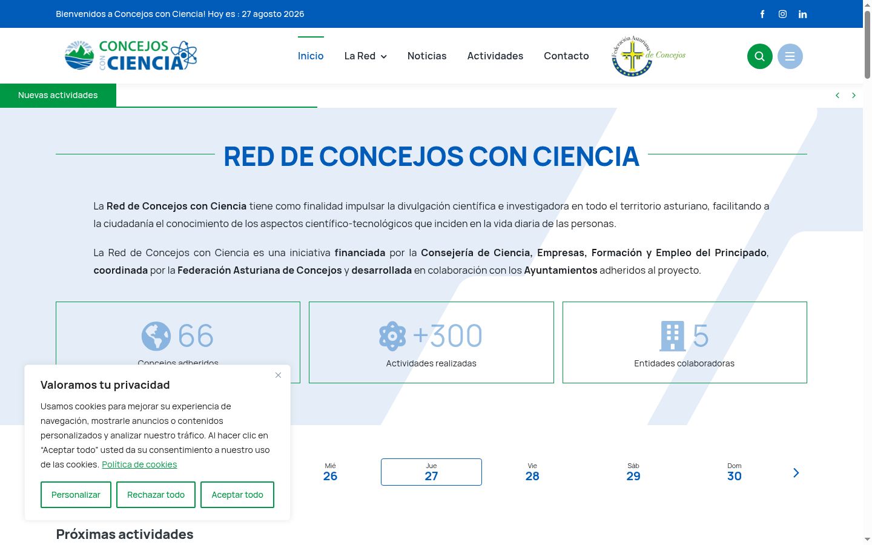Select Friday 28 in the calendar
Viewport: 872px width, 545px height.
[532, 472]
